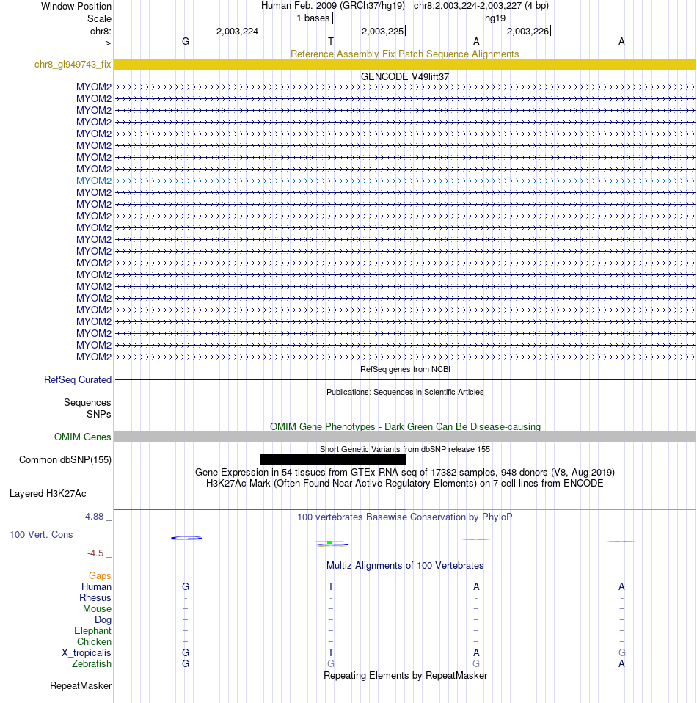Screen dimensions: 697x703
Task: Click the --> strand direction arrow
Action: (x=104, y=43)
